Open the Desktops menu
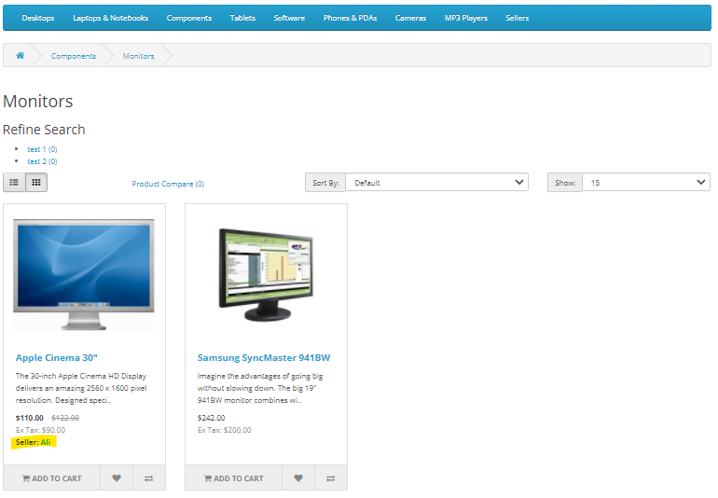 (x=38, y=18)
